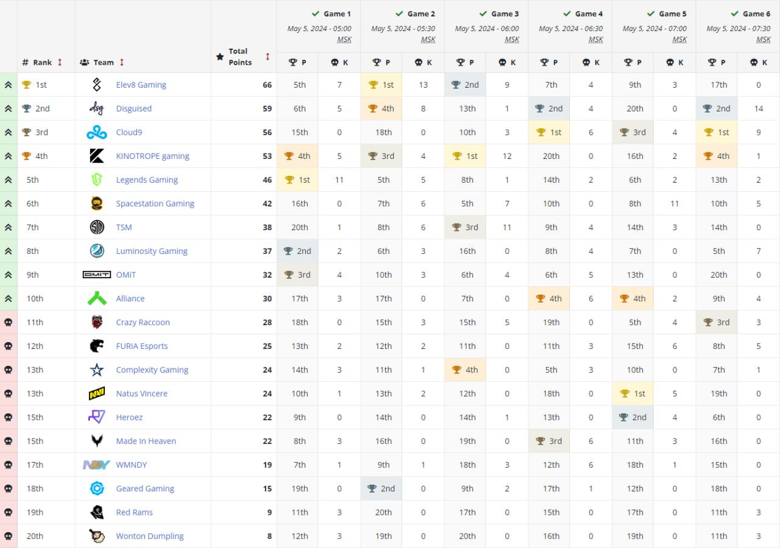Image resolution: width=780 pixels, height=548 pixels.
Task: Click Geared Gaming Game 2 2nd place cell
Action: 381,488
